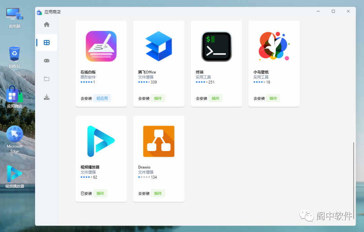This screenshot has height=232, width=364.
Task: Open 应用商店 desktop shortcut
Action: tap(14, 97)
